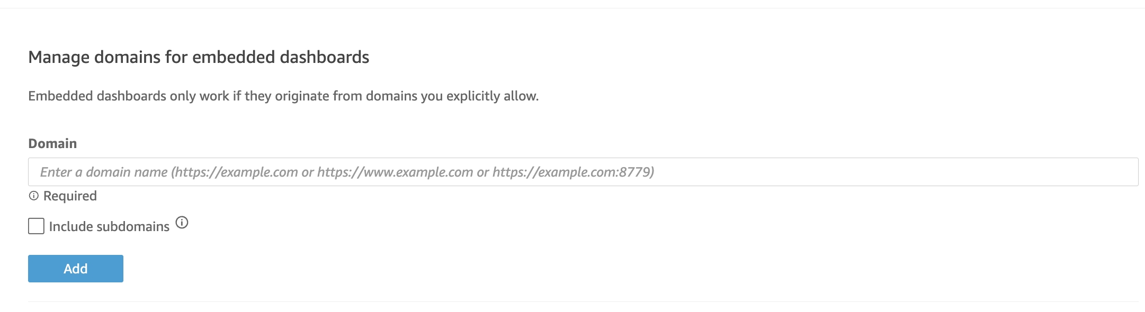Click the word 'Manage' in the heading
The width and height of the screenshot is (1145, 312).
pyautogui.click(x=58, y=57)
